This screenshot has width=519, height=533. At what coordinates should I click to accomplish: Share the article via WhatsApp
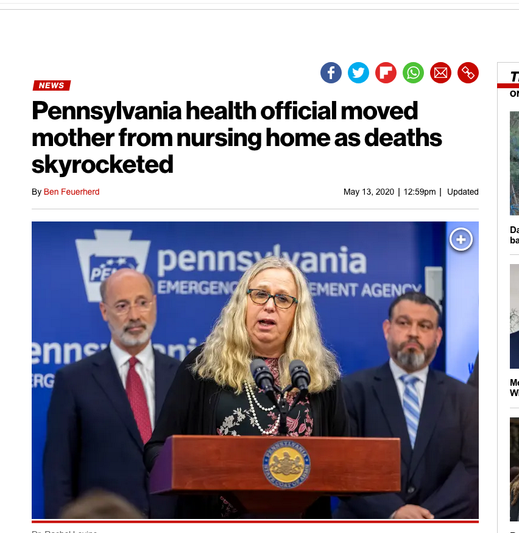click(413, 73)
